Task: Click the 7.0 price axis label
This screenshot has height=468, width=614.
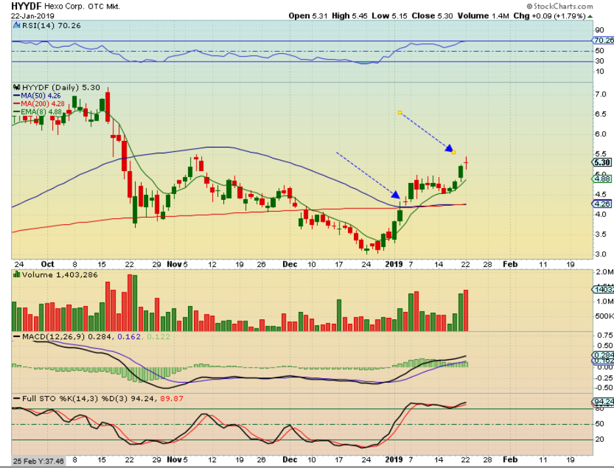Action: point(601,94)
